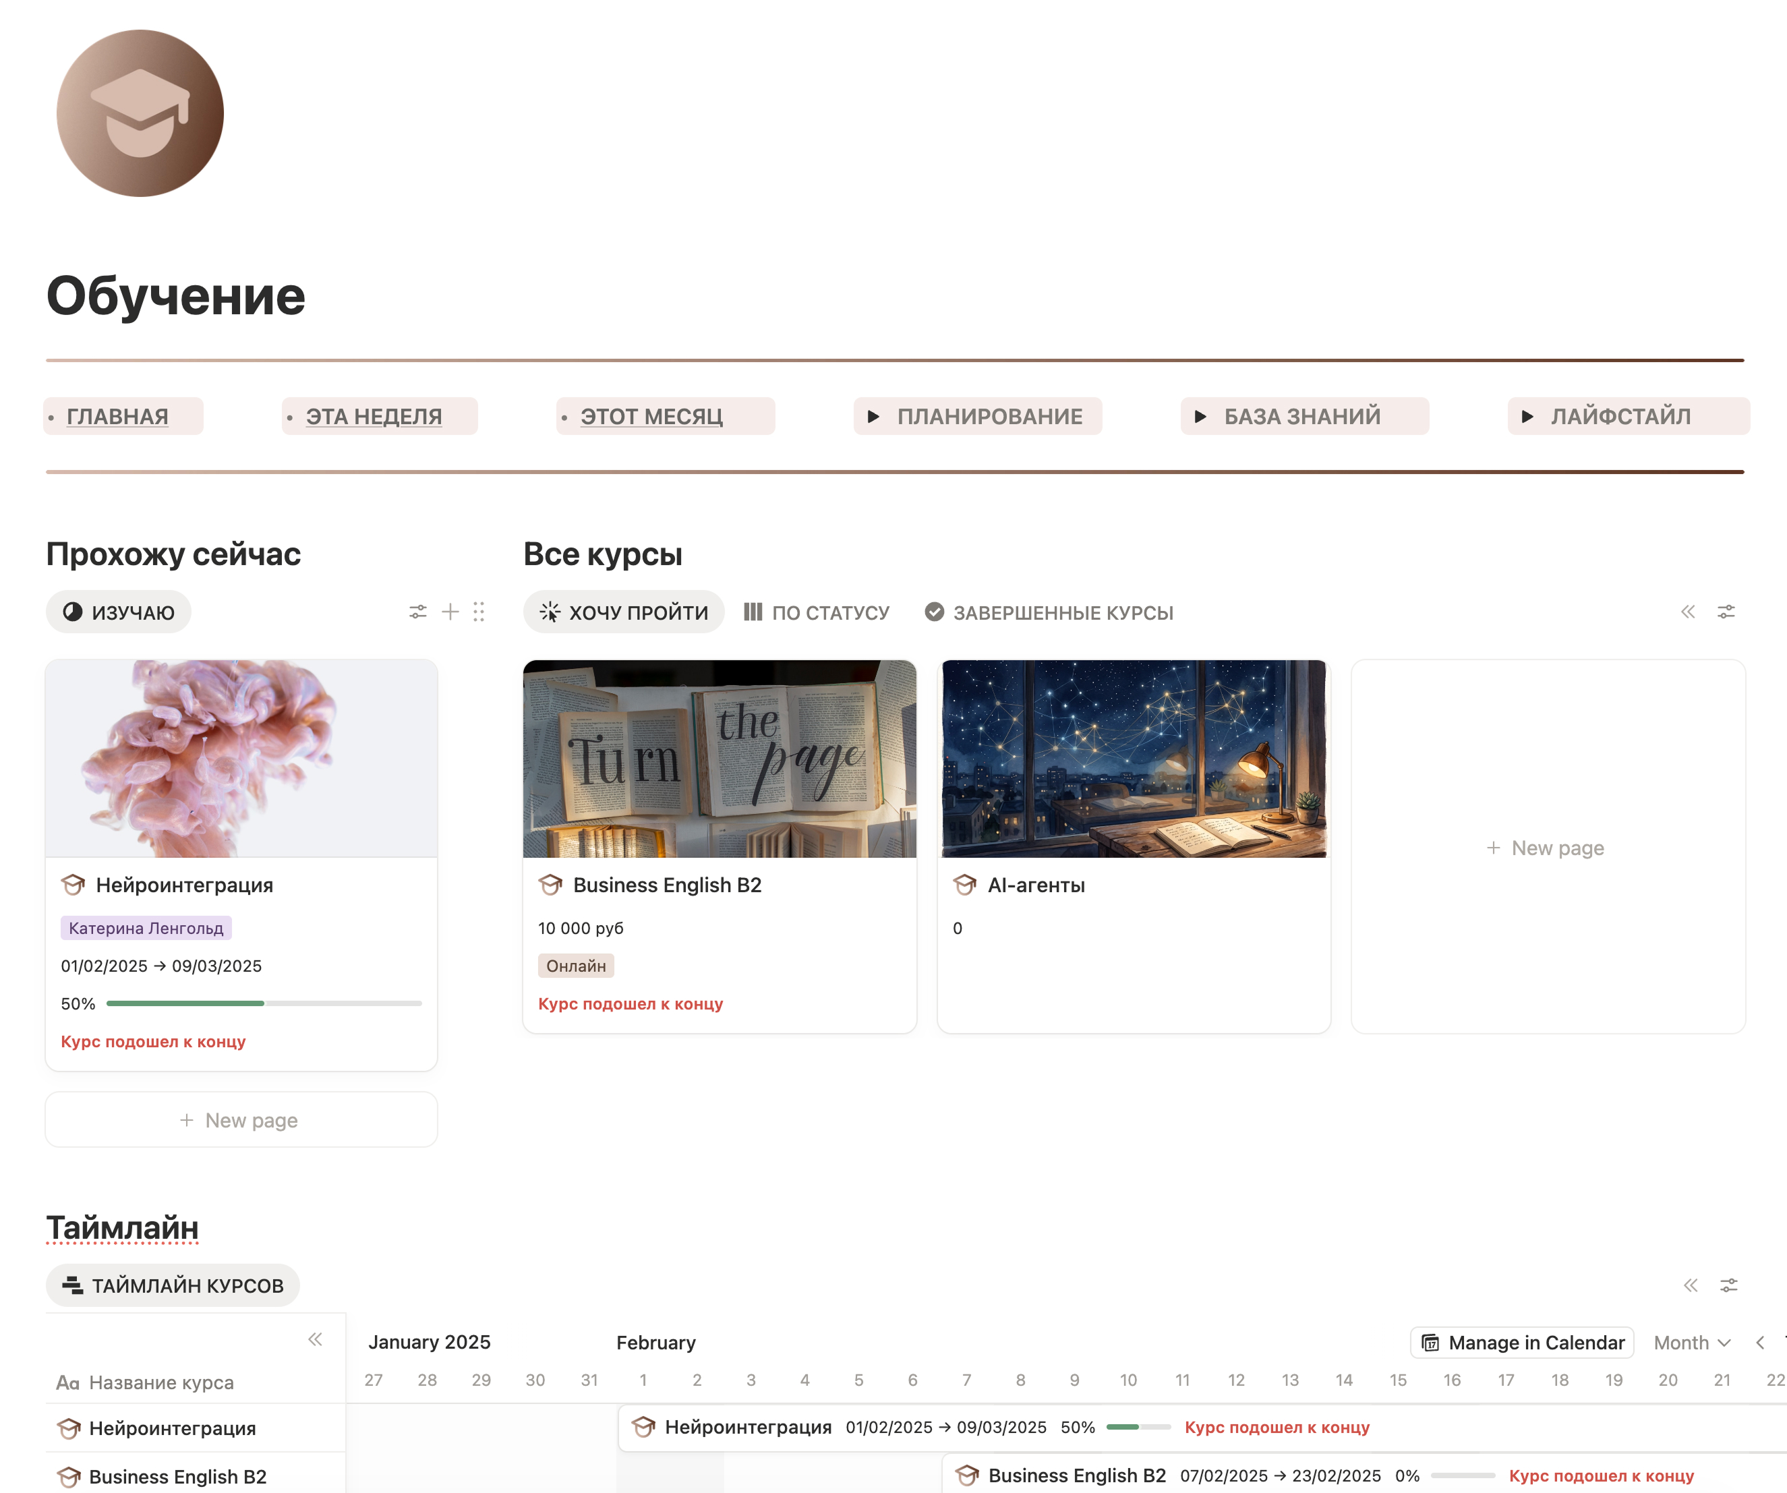Screen dimensions: 1787x1493
Task: Click Катерина Ленгольд tag
Action: point(146,928)
